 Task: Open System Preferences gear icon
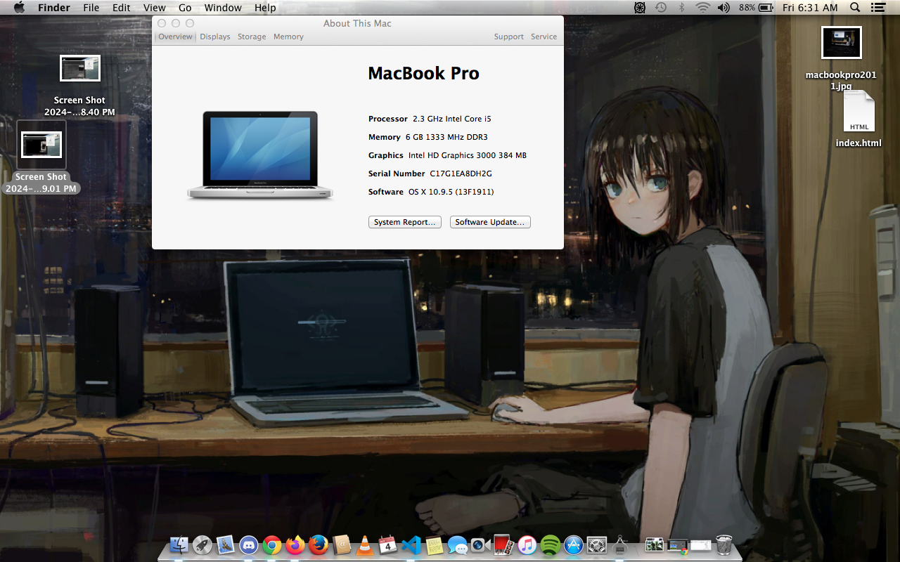597,544
